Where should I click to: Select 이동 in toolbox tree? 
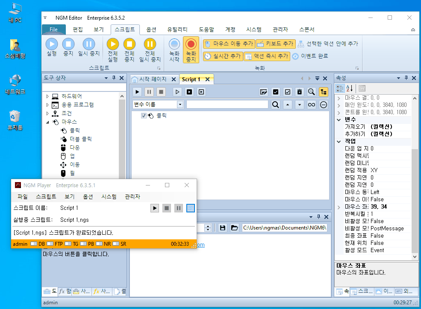pyautogui.click(x=75, y=165)
